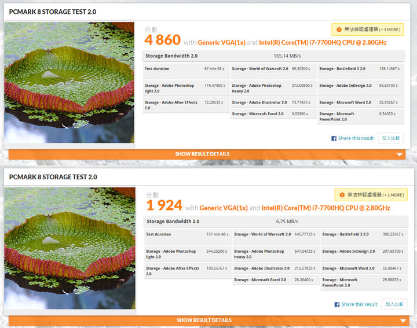Open SHOW RESULT DETAILS for the 4860 score
This screenshot has width=417, height=328.
tap(202, 154)
